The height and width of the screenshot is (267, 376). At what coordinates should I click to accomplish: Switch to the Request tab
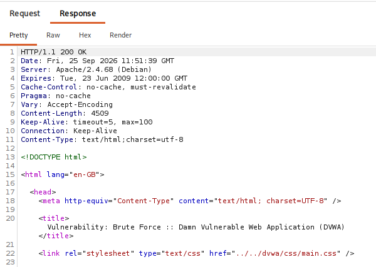coord(24,14)
